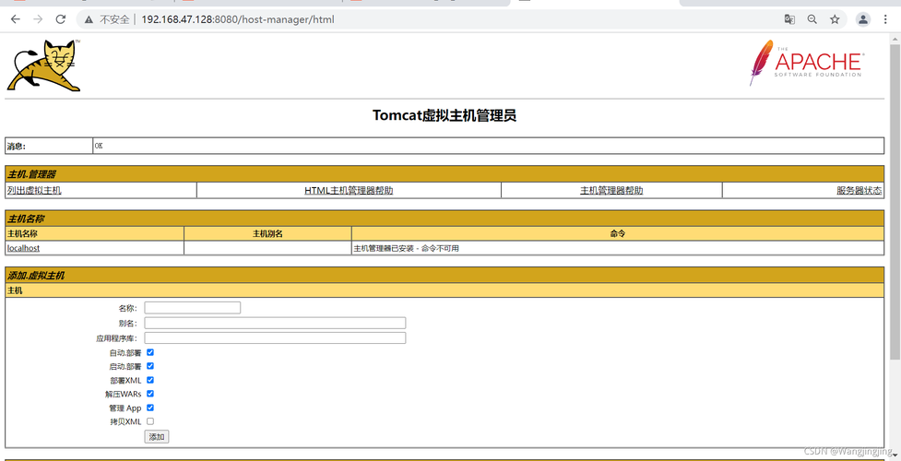Click the not-secure warning icon

click(x=89, y=19)
